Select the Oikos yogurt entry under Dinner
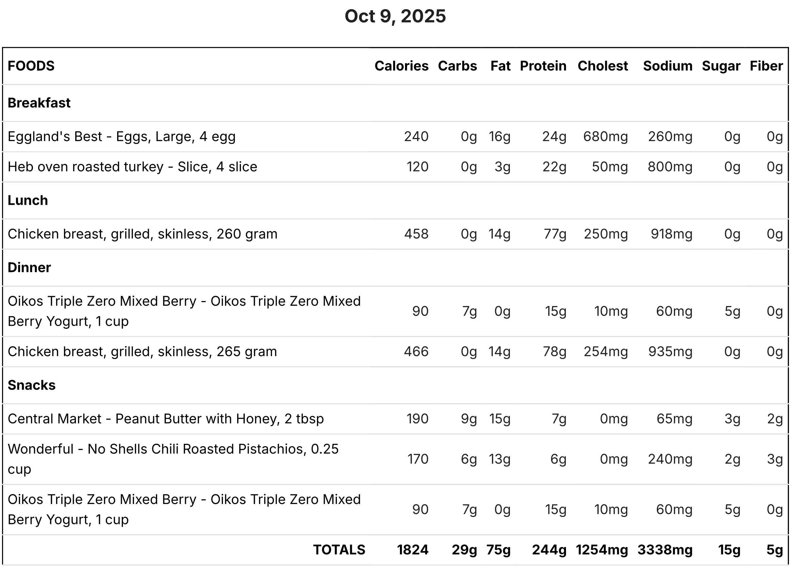The image size is (791, 572). click(x=184, y=311)
